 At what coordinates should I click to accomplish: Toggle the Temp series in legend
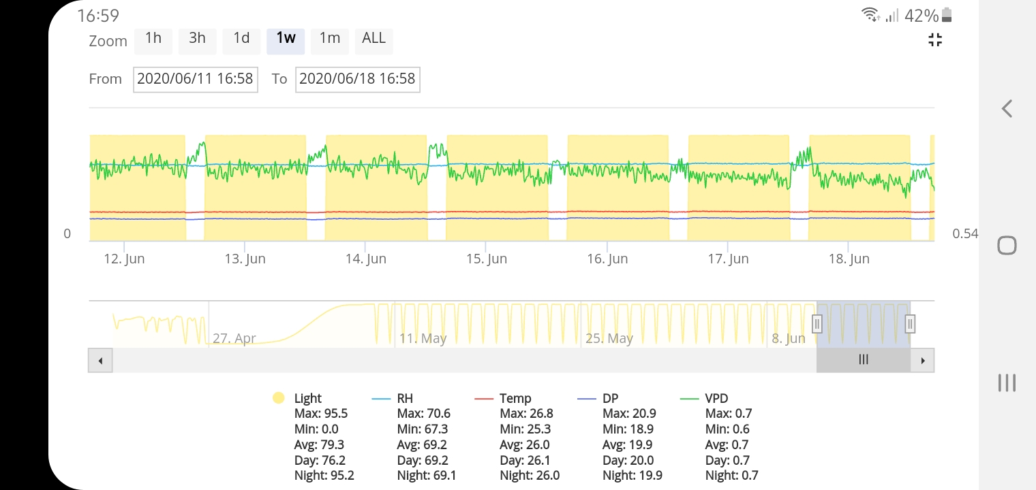[515, 399]
